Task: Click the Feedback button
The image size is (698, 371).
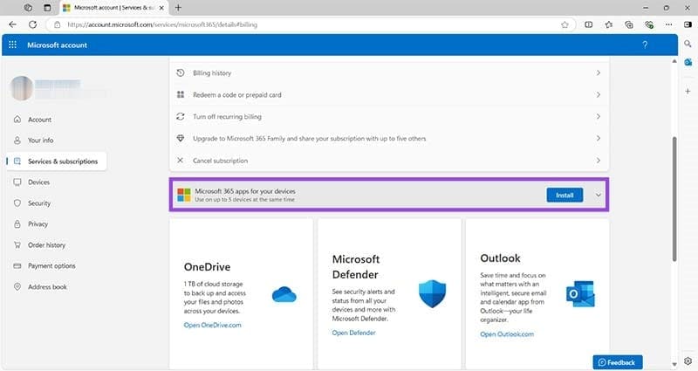Action: [618, 362]
